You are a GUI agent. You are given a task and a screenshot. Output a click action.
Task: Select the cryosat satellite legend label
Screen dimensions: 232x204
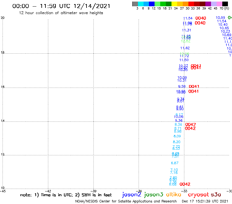[x=198, y=195]
